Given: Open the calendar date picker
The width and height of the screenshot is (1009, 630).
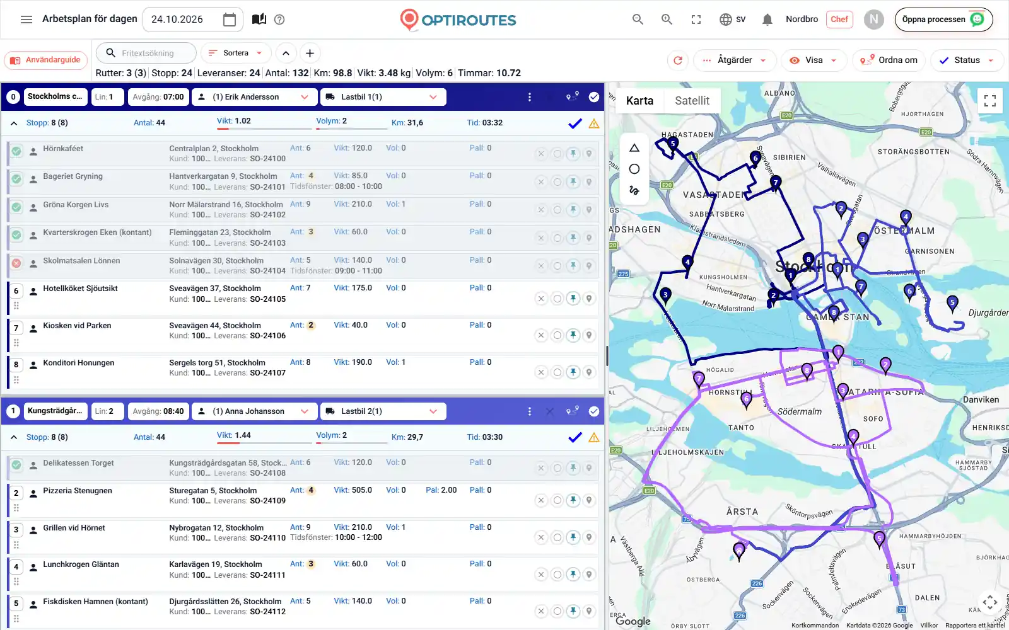Looking at the screenshot, I should (230, 20).
